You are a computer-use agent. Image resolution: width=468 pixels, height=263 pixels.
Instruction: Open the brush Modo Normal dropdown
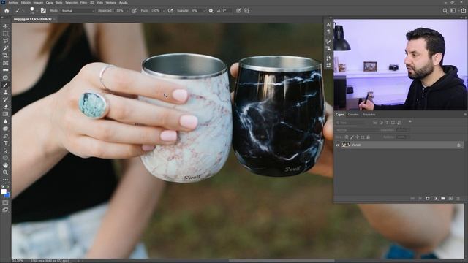pyautogui.click(x=78, y=11)
